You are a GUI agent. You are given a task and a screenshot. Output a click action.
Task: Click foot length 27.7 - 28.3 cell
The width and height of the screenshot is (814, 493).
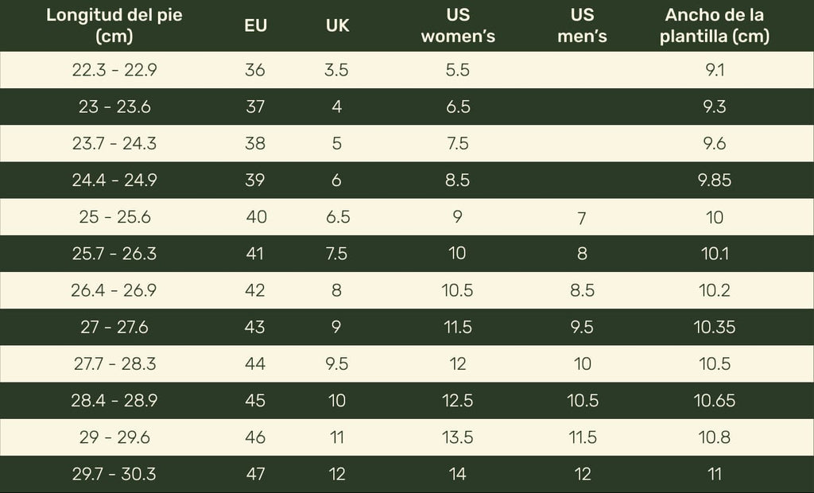click(x=114, y=364)
